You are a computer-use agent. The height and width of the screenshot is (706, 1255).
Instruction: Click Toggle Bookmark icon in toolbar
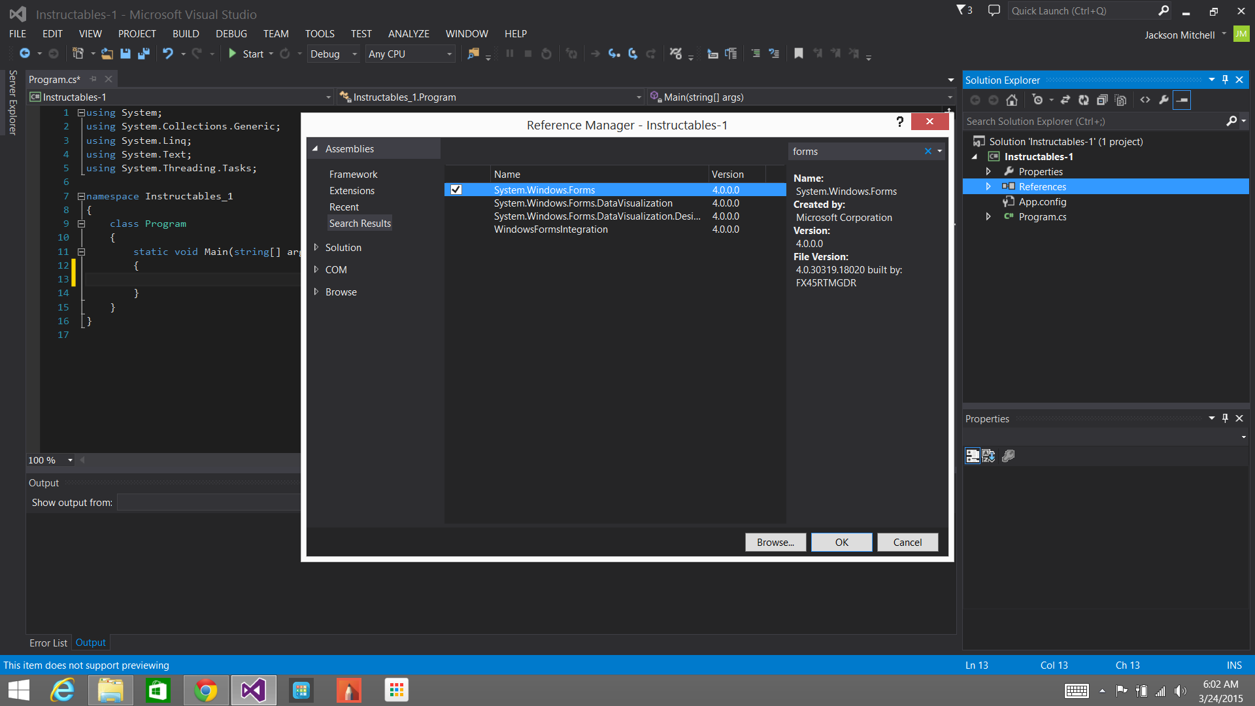point(798,54)
